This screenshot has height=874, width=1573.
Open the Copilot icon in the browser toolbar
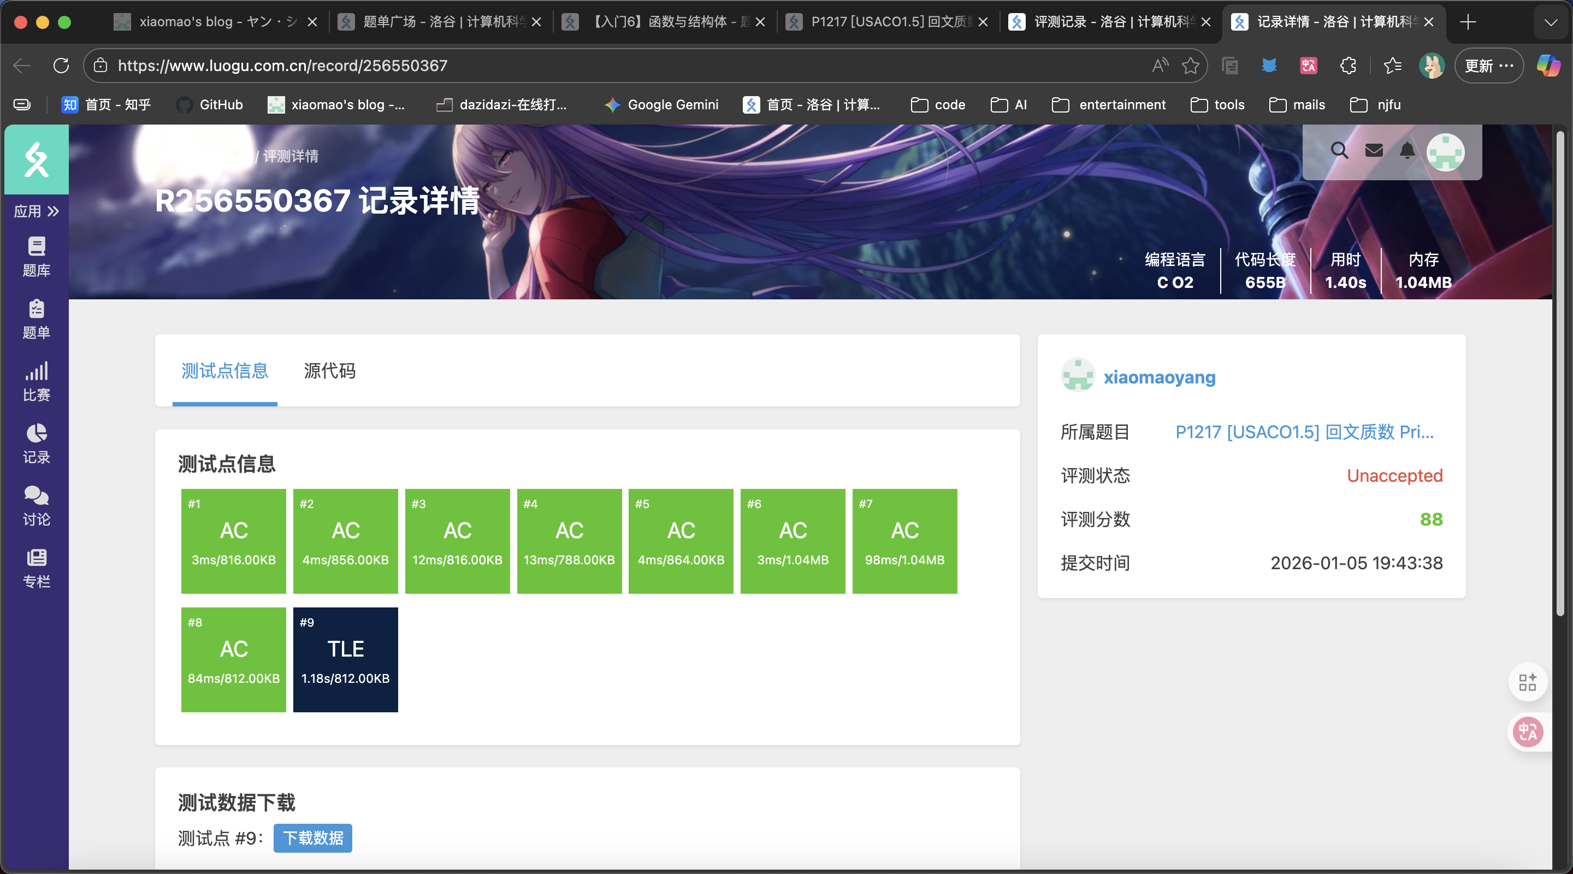pyautogui.click(x=1548, y=66)
